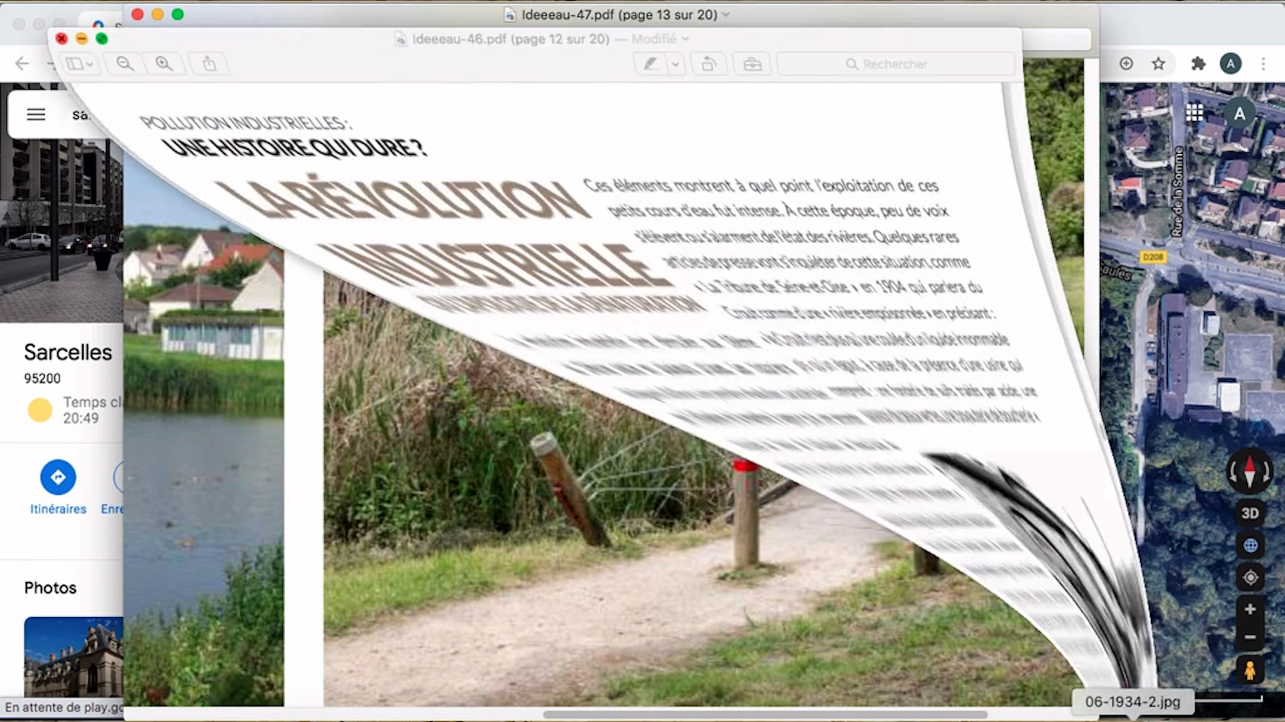Toggle globe view on the map
The height and width of the screenshot is (722, 1285).
click(x=1250, y=546)
